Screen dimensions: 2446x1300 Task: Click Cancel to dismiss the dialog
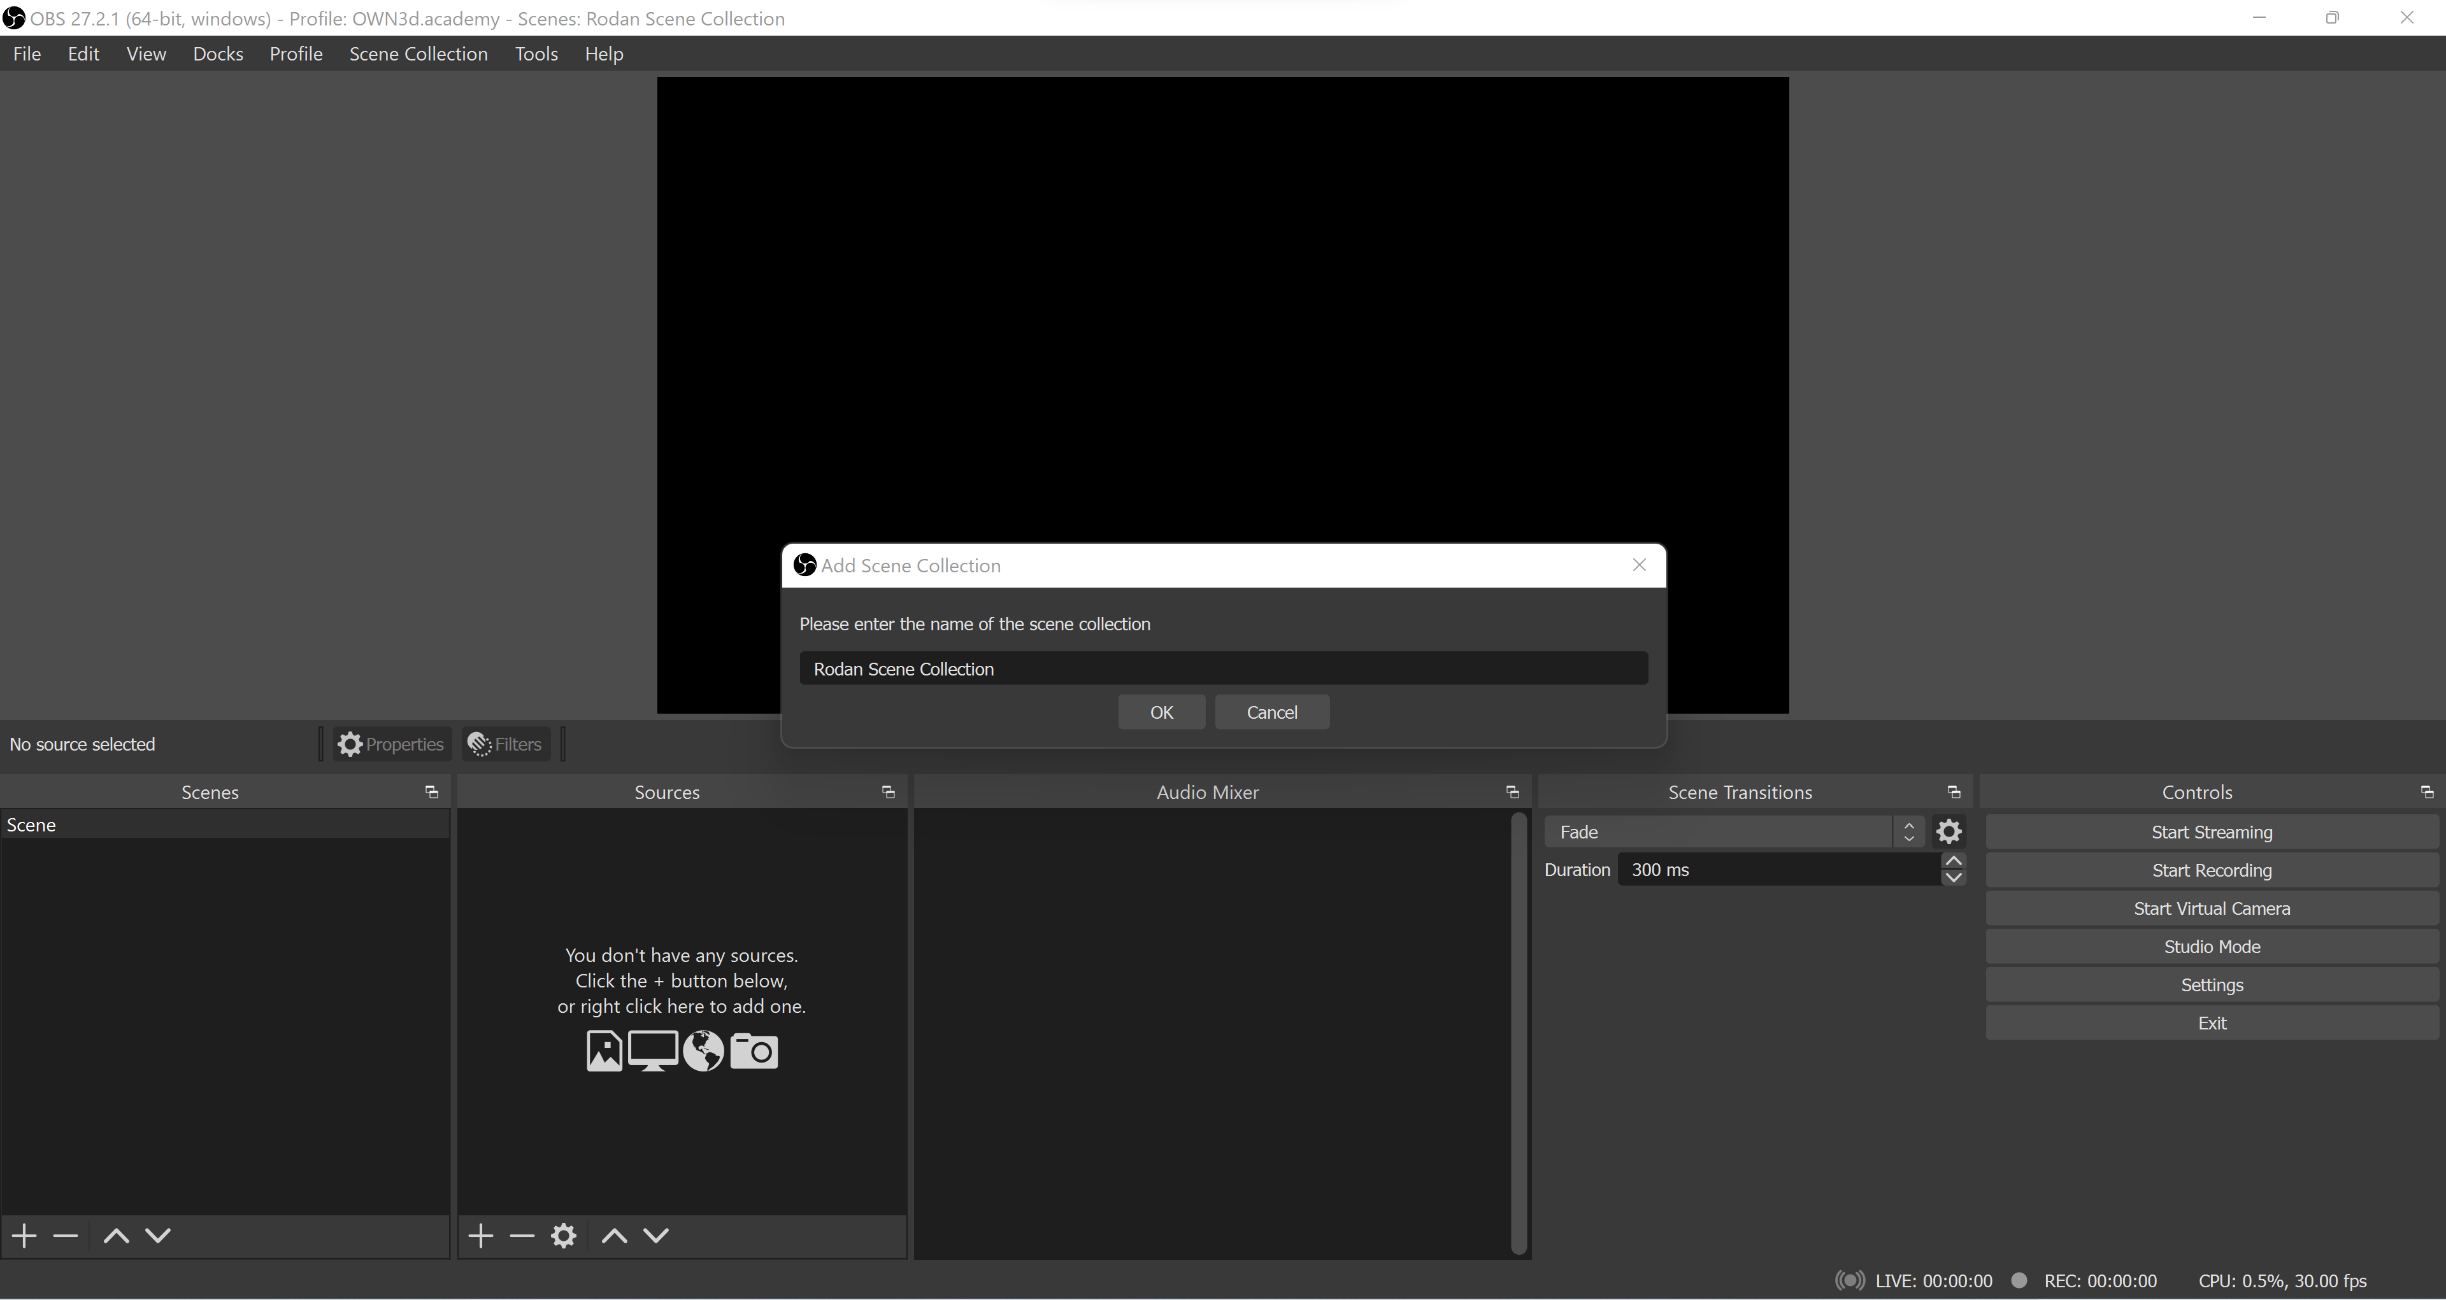pyautogui.click(x=1271, y=712)
